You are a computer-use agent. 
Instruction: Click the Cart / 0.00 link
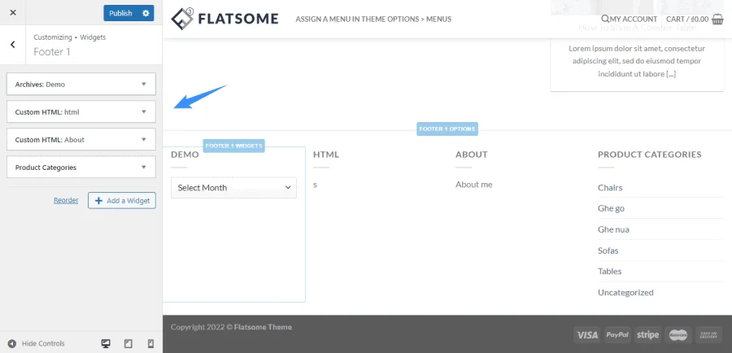coord(687,20)
